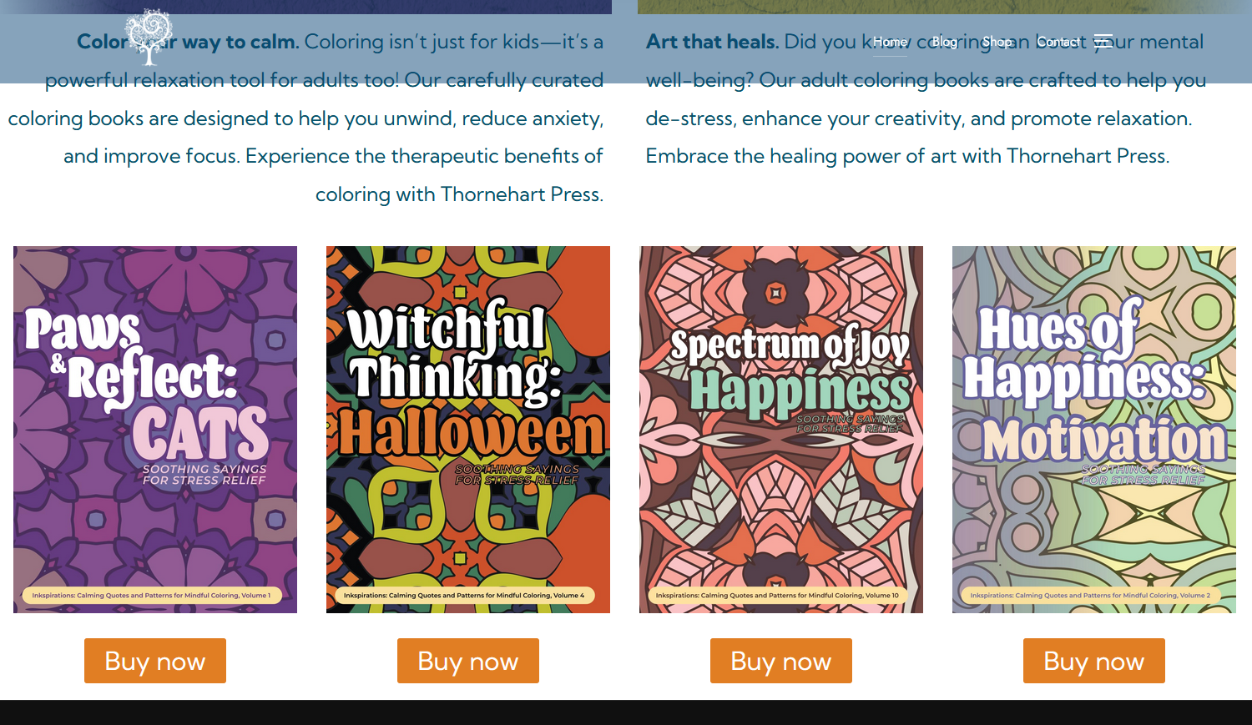
Task: Click the Inkspirations Volume 4 label strip
Action: pos(464,596)
